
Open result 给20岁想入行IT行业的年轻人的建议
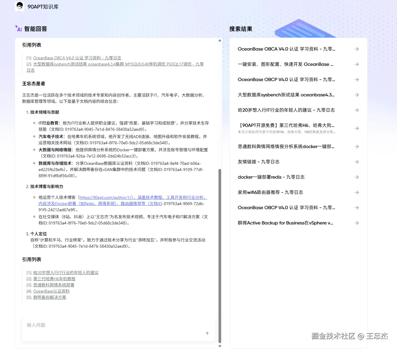(x=286, y=110)
